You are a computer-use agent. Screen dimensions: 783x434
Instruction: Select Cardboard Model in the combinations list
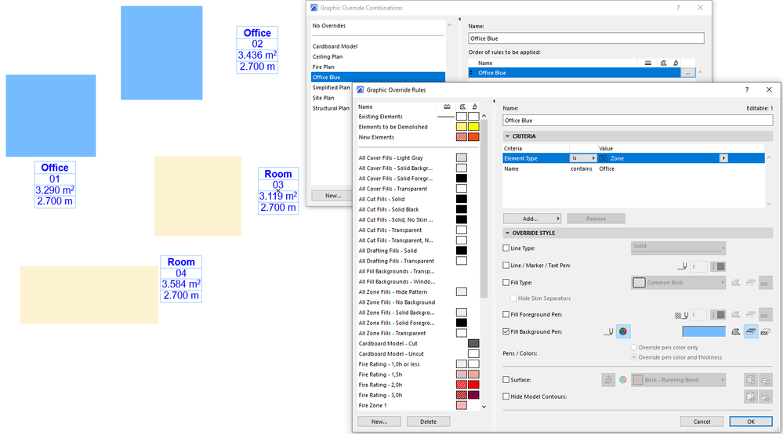coord(335,46)
